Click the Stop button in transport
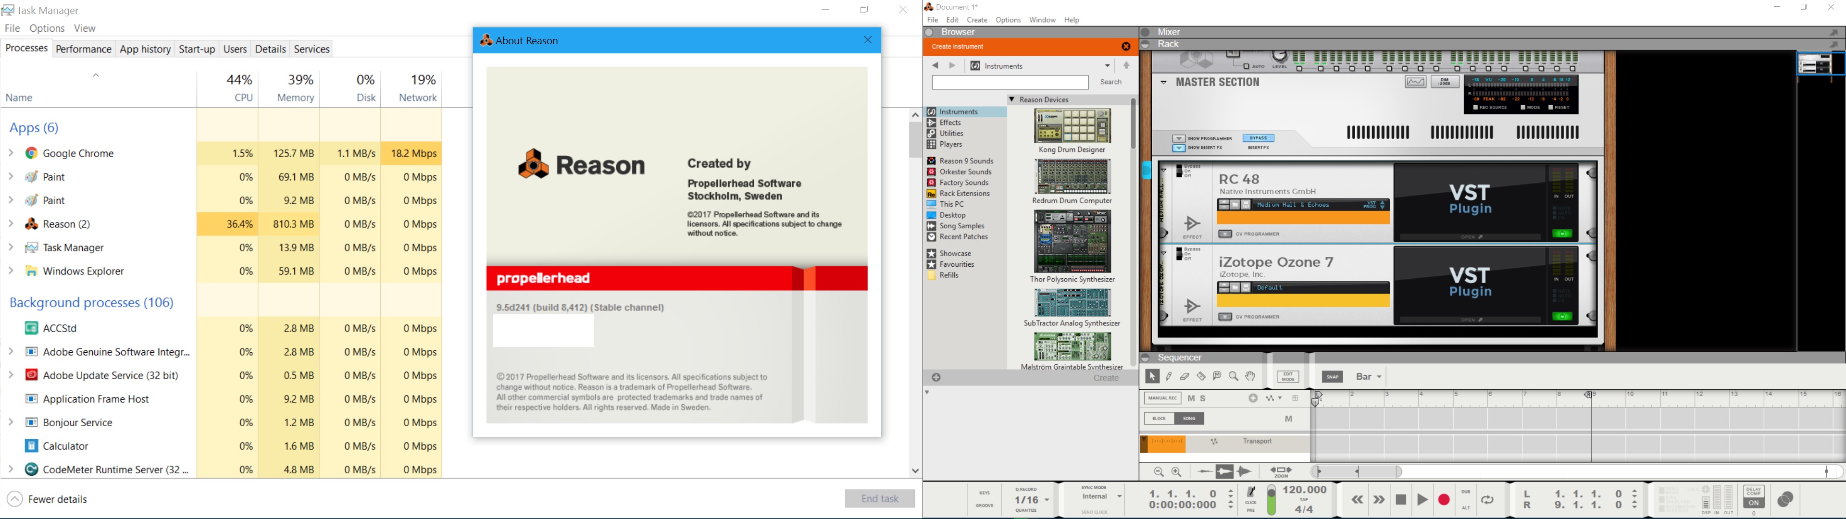1846x519 pixels. tap(1401, 500)
